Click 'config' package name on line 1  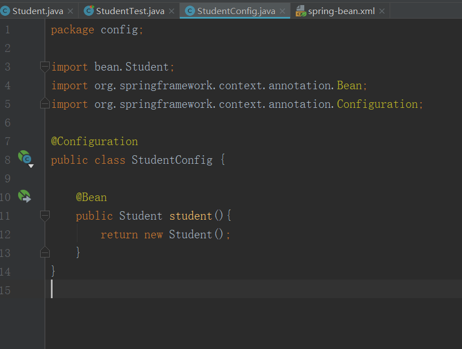point(119,30)
